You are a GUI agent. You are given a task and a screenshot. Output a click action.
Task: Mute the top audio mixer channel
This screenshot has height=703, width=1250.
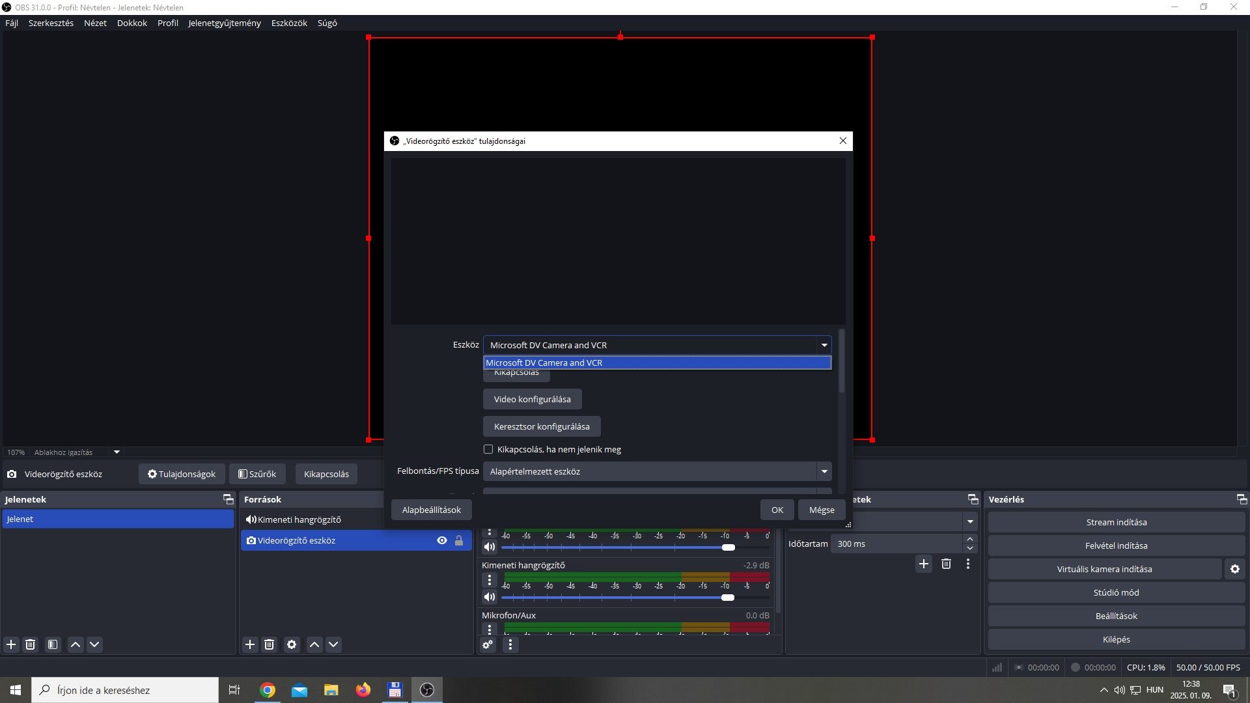click(490, 547)
